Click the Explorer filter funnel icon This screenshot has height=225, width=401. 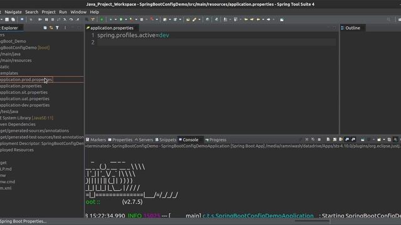(x=57, y=27)
